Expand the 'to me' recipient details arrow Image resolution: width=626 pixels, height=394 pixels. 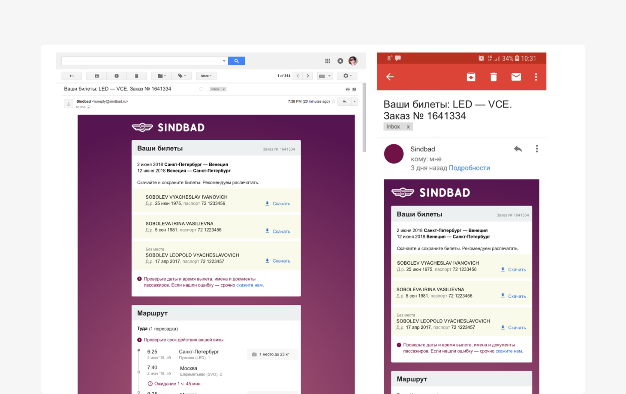tap(89, 107)
